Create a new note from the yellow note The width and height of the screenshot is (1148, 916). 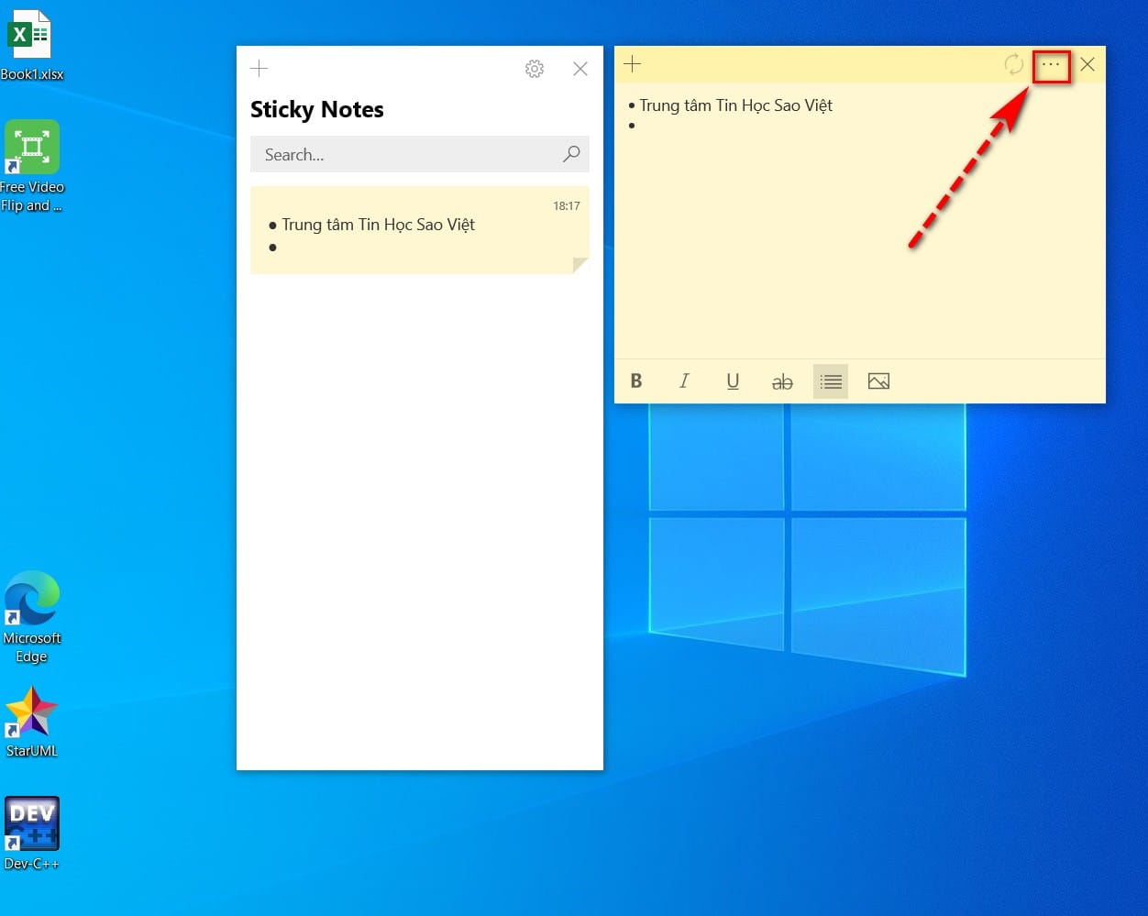pyautogui.click(x=633, y=64)
